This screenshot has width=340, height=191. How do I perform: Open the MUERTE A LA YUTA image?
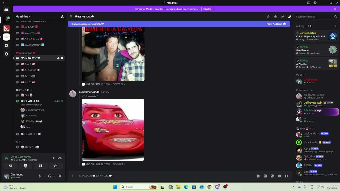pos(113,54)
